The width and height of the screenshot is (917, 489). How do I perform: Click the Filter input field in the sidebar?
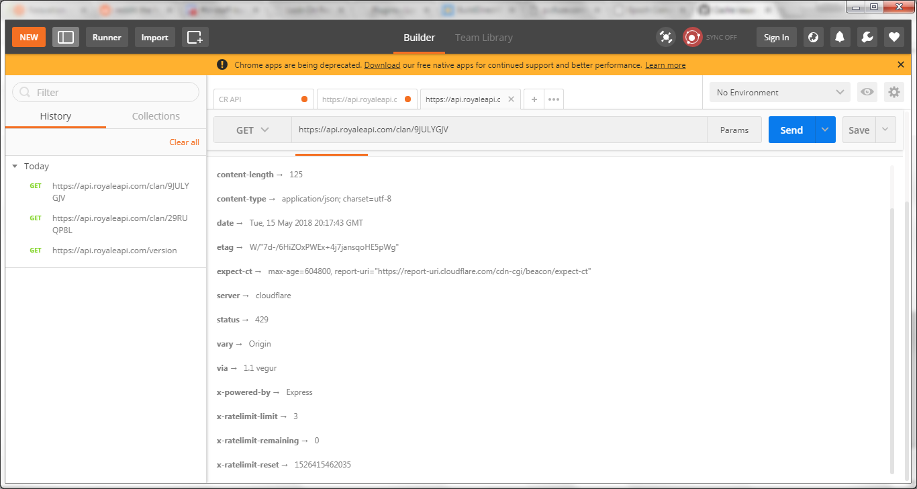[x=105, y=91]
